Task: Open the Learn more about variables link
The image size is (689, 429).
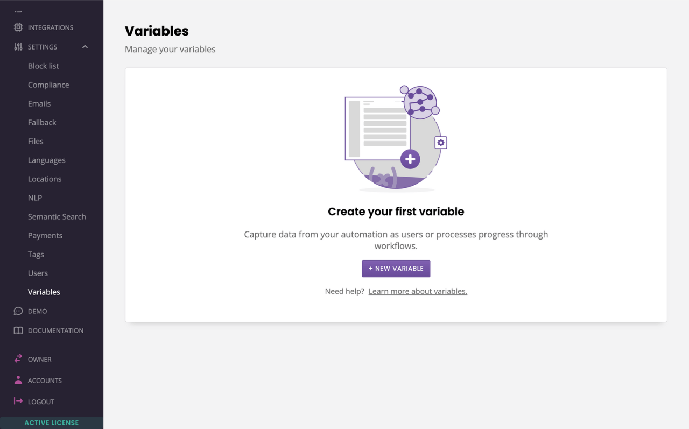Action: point(418,291)
